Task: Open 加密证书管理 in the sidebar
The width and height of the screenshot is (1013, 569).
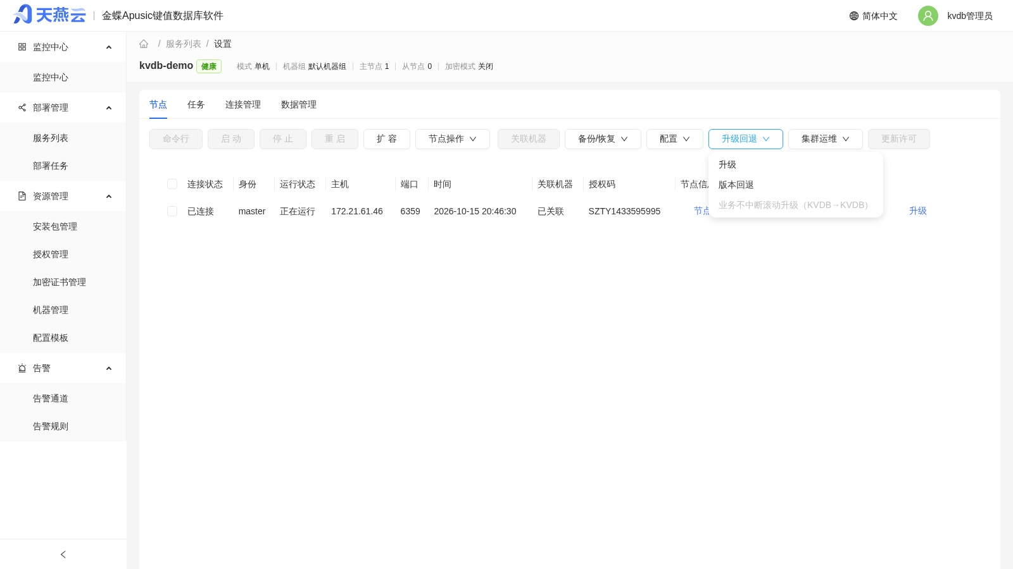Action: [x=63, y=282]
